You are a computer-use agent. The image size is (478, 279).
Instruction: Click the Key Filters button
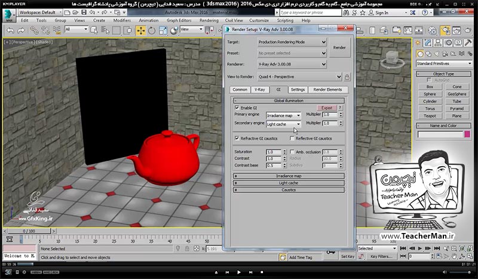coord(381,256)
